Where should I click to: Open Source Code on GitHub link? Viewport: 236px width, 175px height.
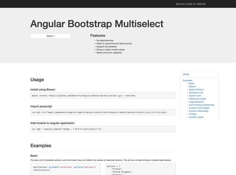point(190,4)
